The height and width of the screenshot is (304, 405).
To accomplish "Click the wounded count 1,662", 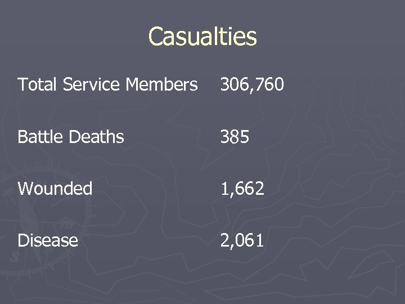I will 242,189.
